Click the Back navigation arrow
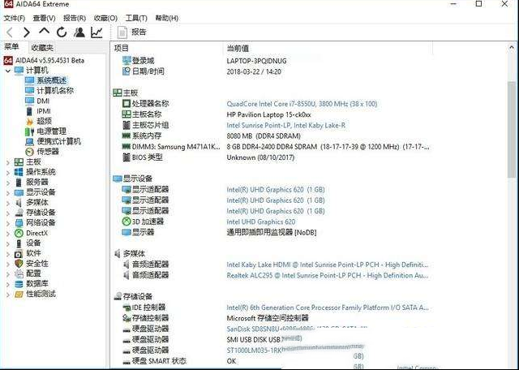The width and height of the screenshot is (519, 370). coord(9,32)
